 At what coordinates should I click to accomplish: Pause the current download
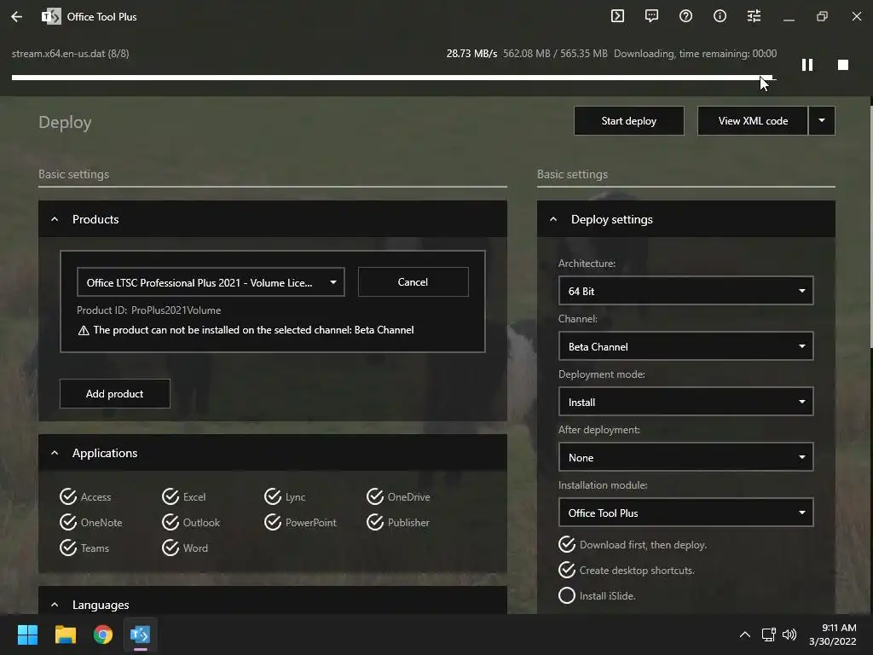point(807,65)
